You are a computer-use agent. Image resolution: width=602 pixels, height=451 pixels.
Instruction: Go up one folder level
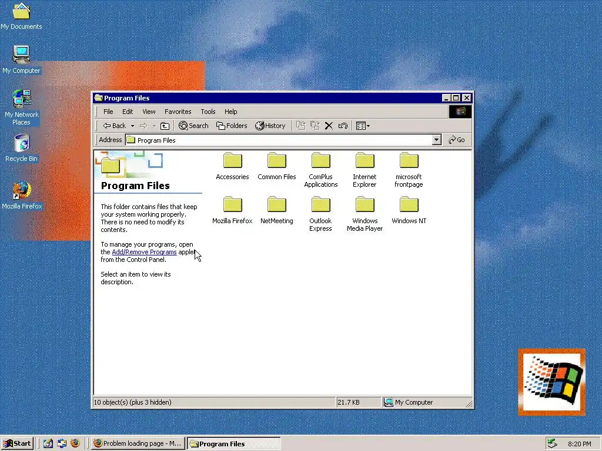(x=165, y=126)
